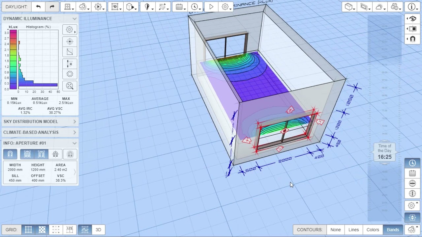Open the calendar date dropdown
This screenshot has height=237, width=422.
[x=180, y=7]
